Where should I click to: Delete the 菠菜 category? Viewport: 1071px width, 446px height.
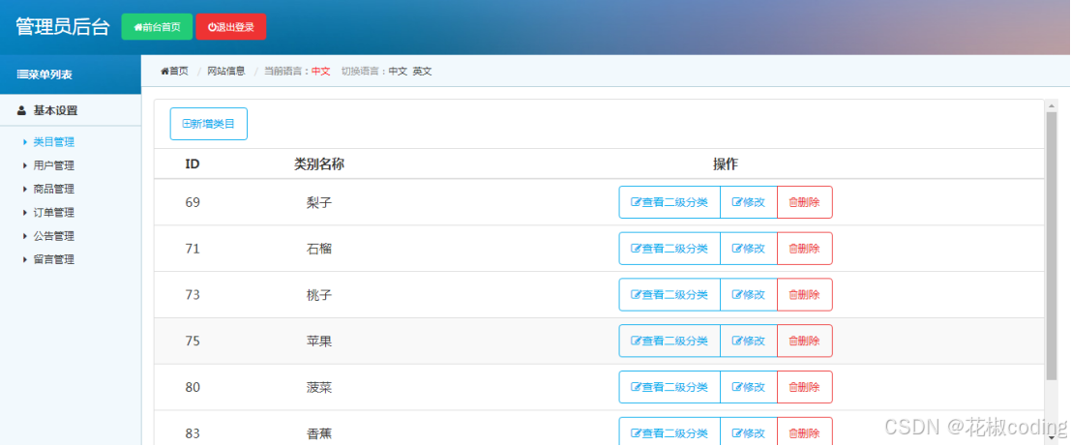tap(805, 387)
